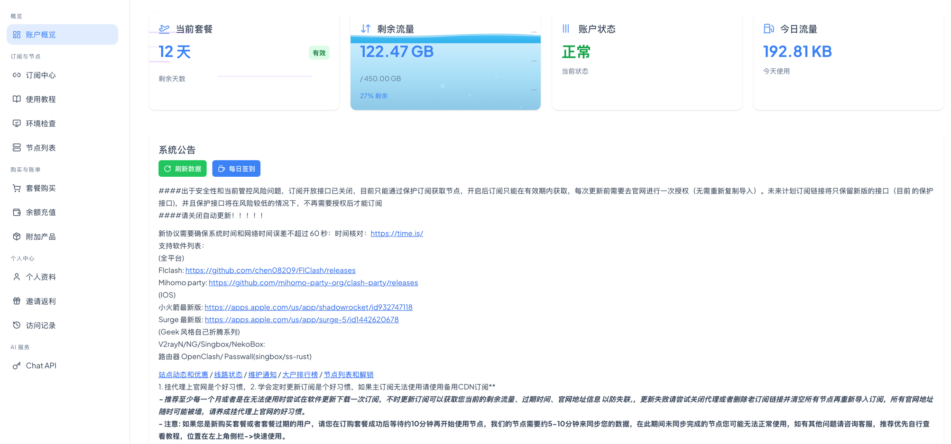Open the Shadowrocket App Store link

[x=308, y=308]
